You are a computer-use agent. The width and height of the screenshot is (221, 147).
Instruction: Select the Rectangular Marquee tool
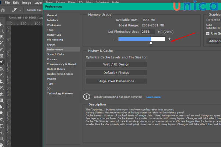click(x=2, y=30)
